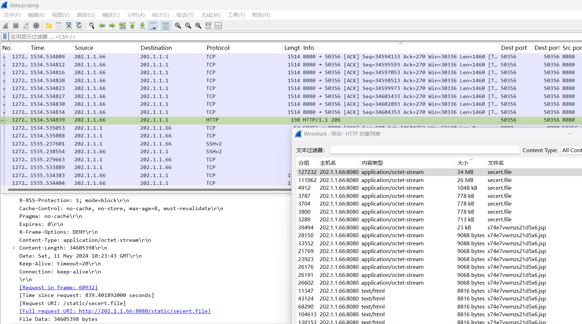The width and height of the screenshot is (582, 324).
Task: Click the 文本过滤器 input field
Action: [x=425, y=150]
